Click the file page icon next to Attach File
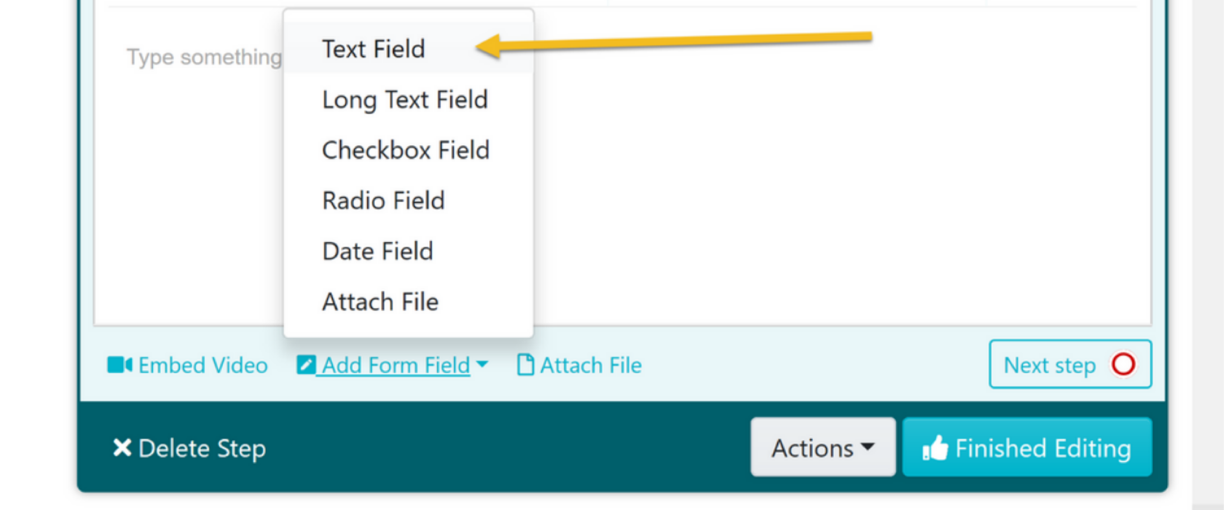 coord(525,365)
